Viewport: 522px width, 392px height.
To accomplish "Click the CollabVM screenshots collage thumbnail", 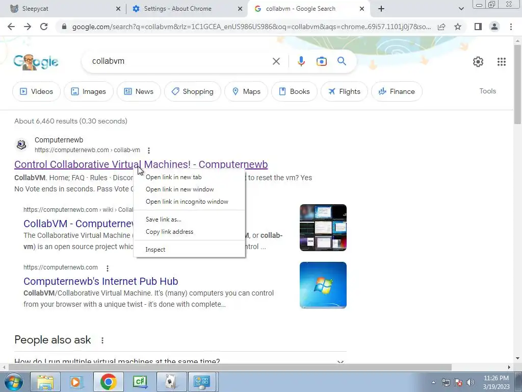I will (323, 228).
